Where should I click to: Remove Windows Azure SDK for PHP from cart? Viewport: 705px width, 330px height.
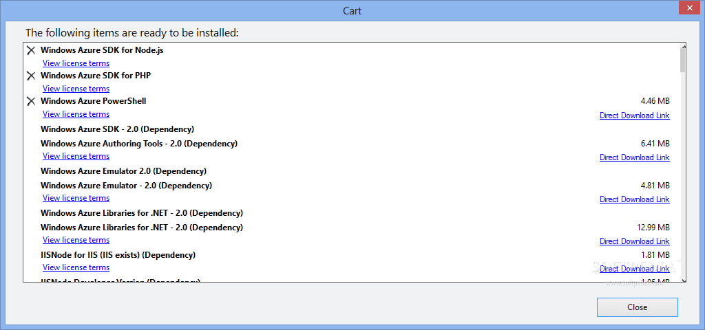coord(31,76)
